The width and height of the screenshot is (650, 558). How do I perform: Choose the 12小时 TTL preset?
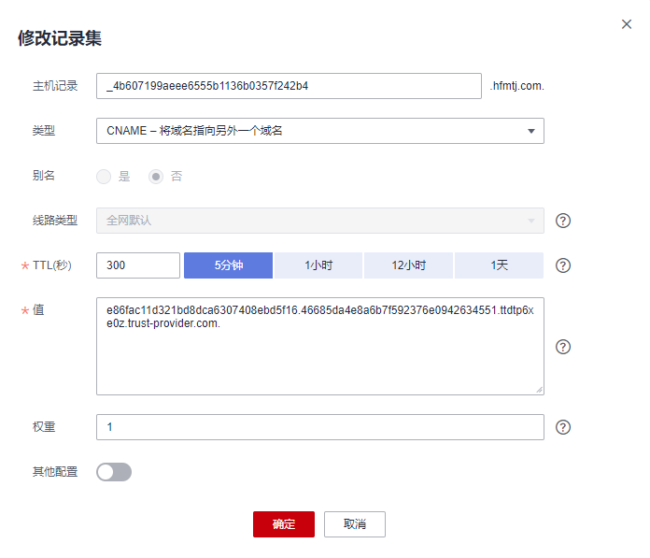coord(408,265)
